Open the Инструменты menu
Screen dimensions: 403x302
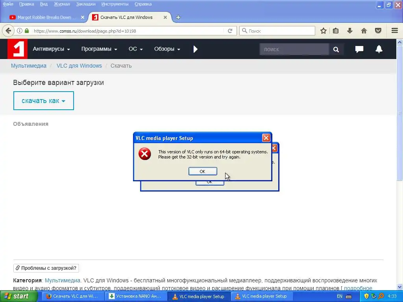click(115, 4)
